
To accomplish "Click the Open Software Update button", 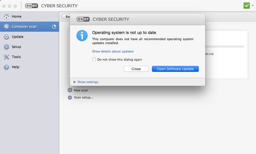I will click(175, 69).
